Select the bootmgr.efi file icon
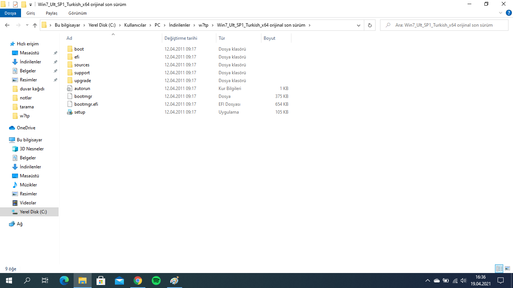513x288 pixels. point(69,104)
